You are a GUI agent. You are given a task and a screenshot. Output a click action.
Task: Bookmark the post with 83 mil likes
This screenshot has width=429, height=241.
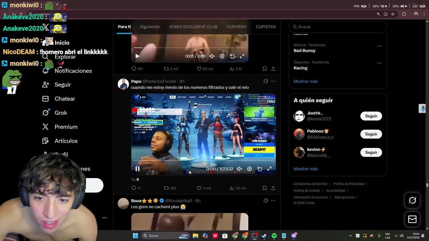(264, 69)
